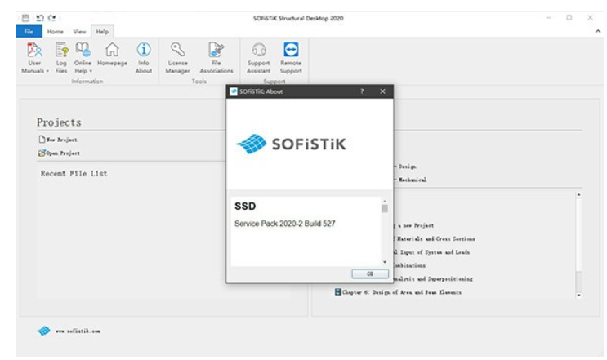Screen dimensions: 607x360
Task: Switch to the Home ribbon tab
Action: tap(55, 32)
